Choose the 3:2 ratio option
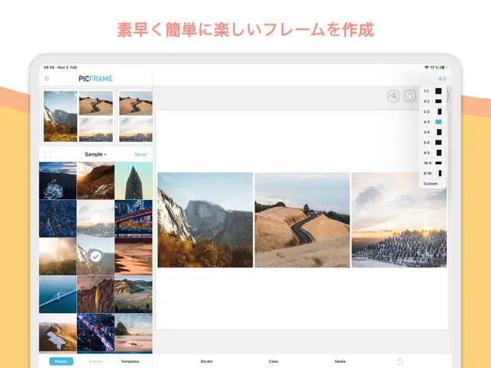The height and width of the screenshot is (368, 491). [x=432, y=102]
